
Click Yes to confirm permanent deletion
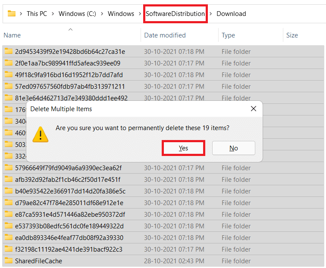click(x=183, y=148)
